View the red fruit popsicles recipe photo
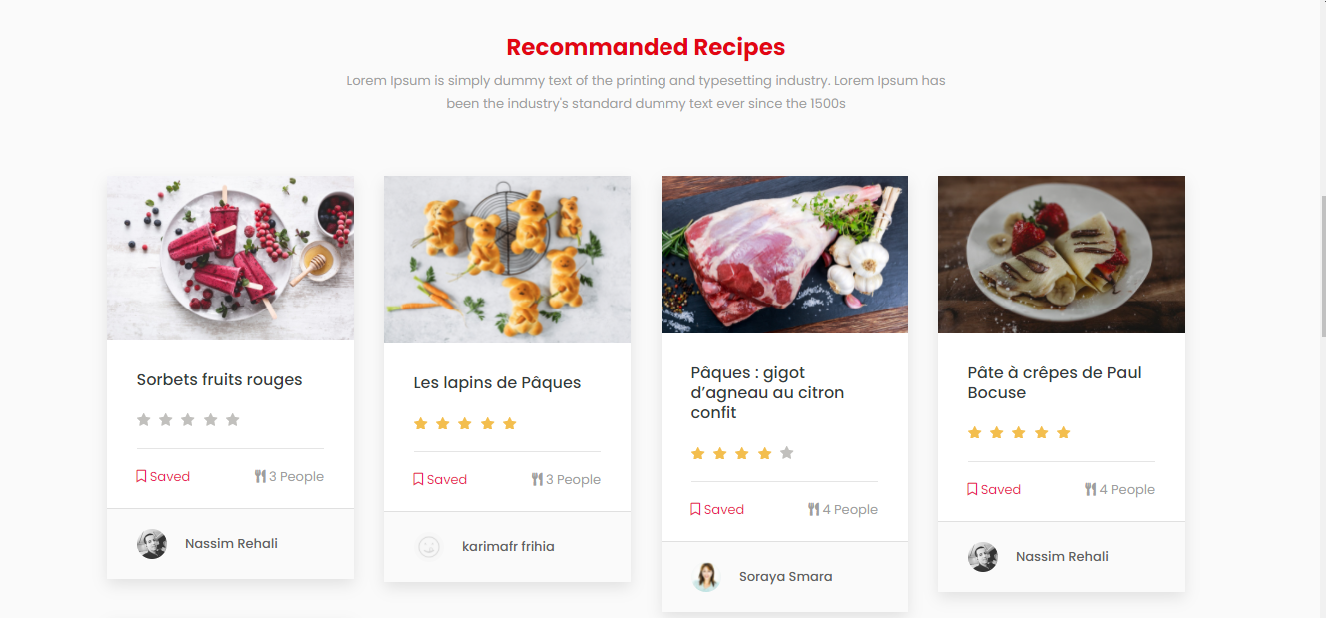1326x618 pixels. click(x=230, y=259)
